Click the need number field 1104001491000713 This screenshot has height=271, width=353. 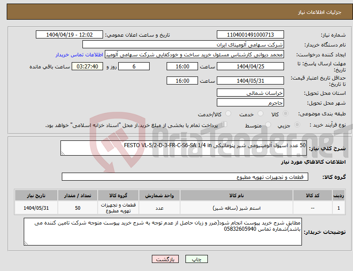pos(250,34)
